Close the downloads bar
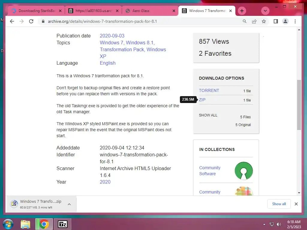Screen dimensions: 307x230 (x=296, y=204)
